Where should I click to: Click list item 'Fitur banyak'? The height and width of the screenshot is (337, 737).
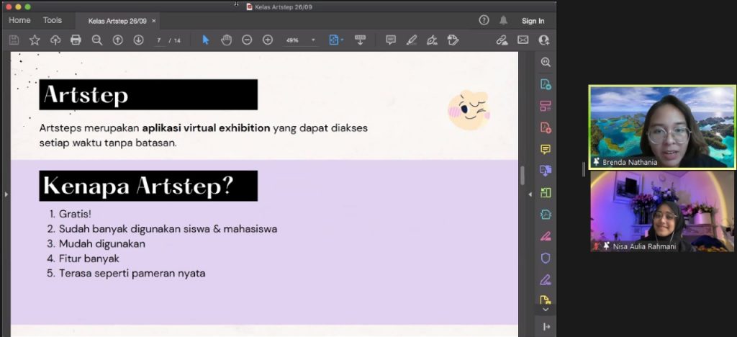[x=89, y=259]
